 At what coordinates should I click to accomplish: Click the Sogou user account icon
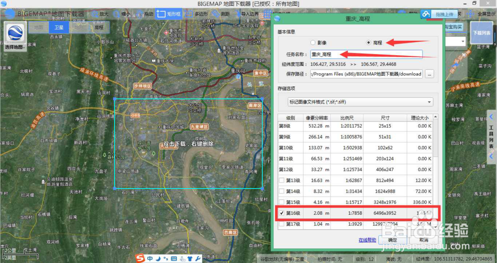click(x=182, y=258)
